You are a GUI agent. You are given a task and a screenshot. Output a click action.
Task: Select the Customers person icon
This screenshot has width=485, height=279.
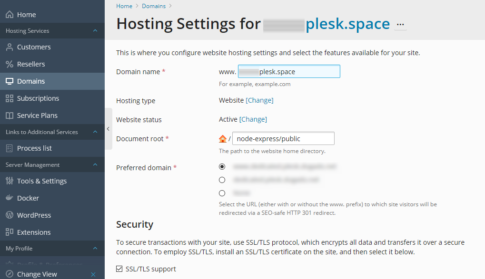point(10,47)
